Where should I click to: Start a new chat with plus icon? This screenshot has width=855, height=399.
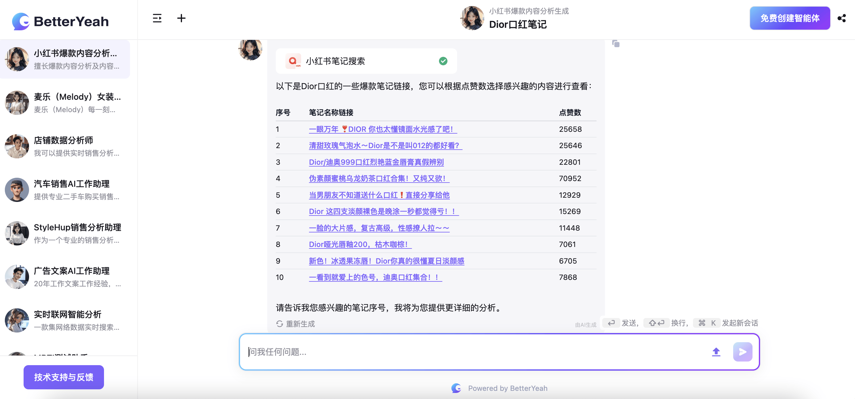181,18
